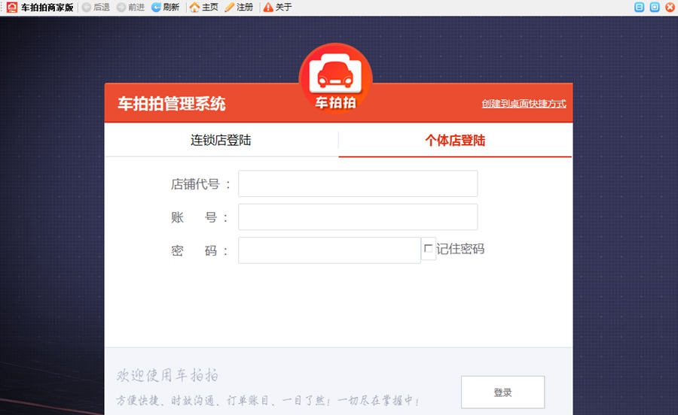This screenshot has width=678, height=415.
Task: Click the 登录 login button
Action: (x=503, y=392)
